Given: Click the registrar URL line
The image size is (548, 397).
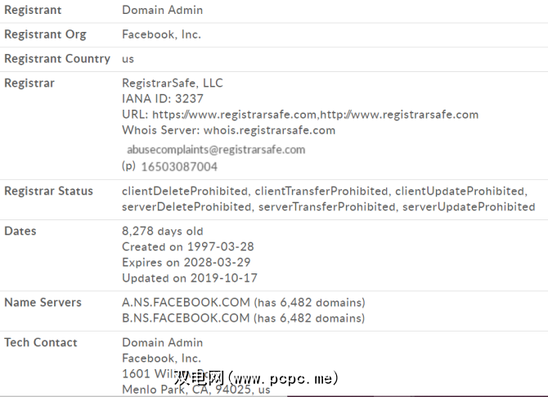Looking at the screenshot, I should 300,115.
